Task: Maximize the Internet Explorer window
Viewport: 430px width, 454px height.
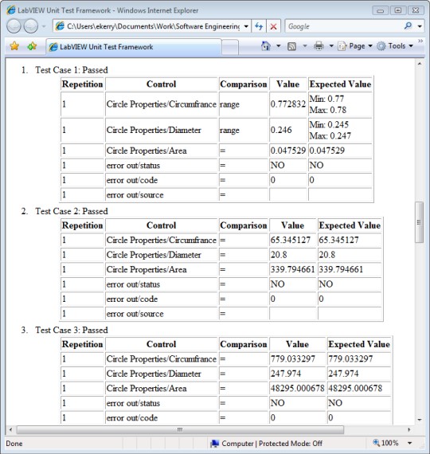Action: (x=398, y=10)
